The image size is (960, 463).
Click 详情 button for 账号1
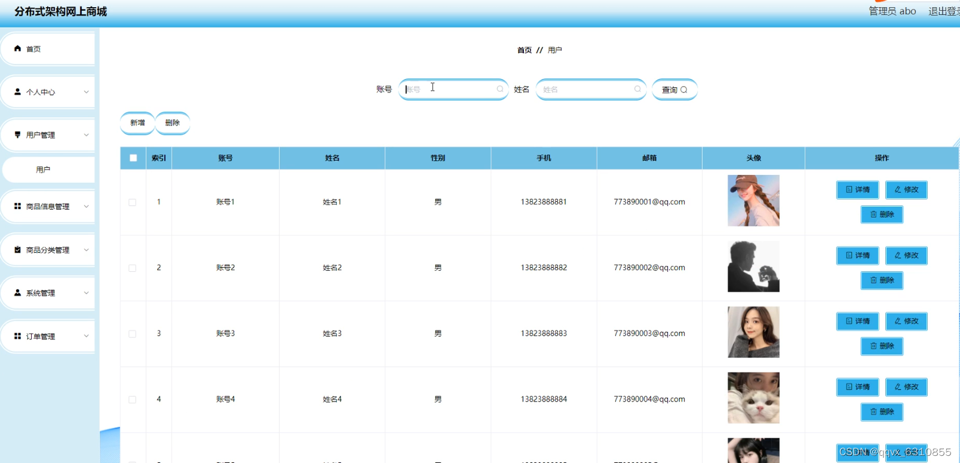pyautogui.click(x=858, y=189)
